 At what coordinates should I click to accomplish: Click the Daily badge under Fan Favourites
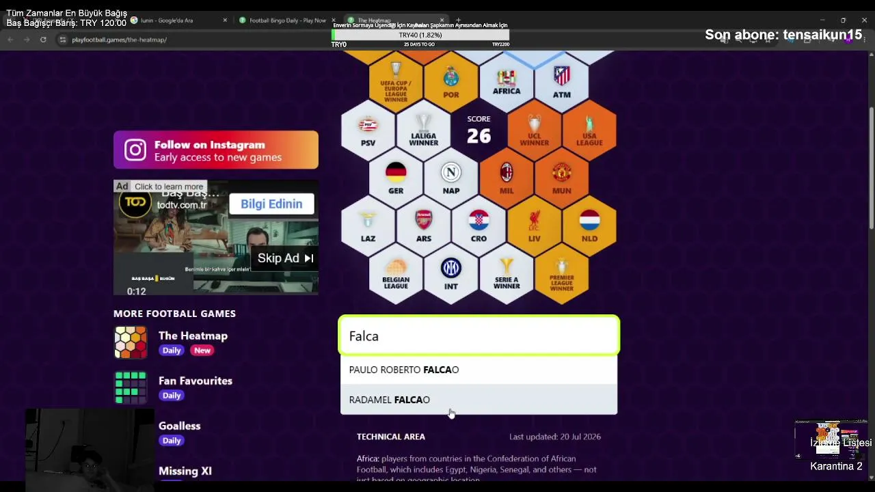coord(172,396)
